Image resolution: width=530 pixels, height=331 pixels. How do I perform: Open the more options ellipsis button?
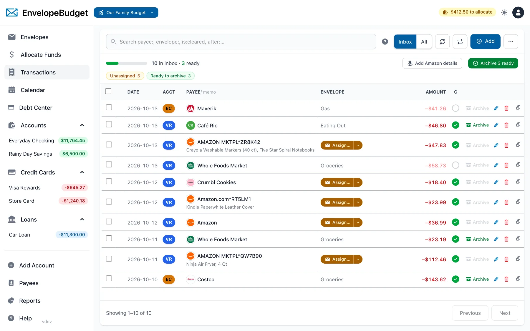coord(511,41)
